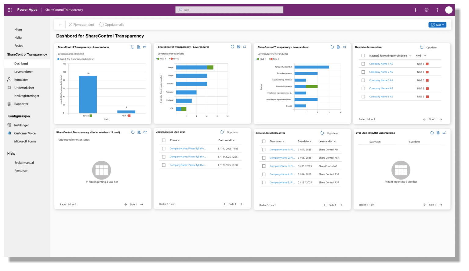Viewport: 469px width, 271px height.
Task: Open the Rapporter document icon in the sidebar
Action: tap(9, 104)
